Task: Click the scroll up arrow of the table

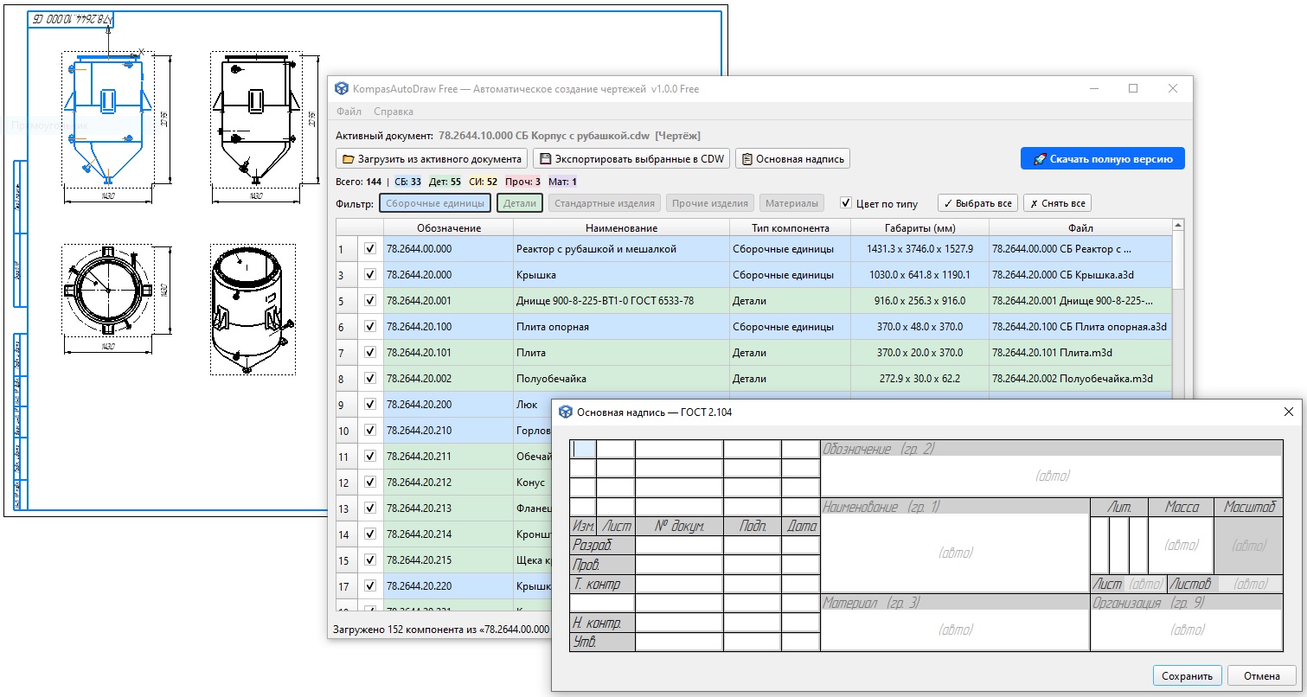Action: 1177,227
